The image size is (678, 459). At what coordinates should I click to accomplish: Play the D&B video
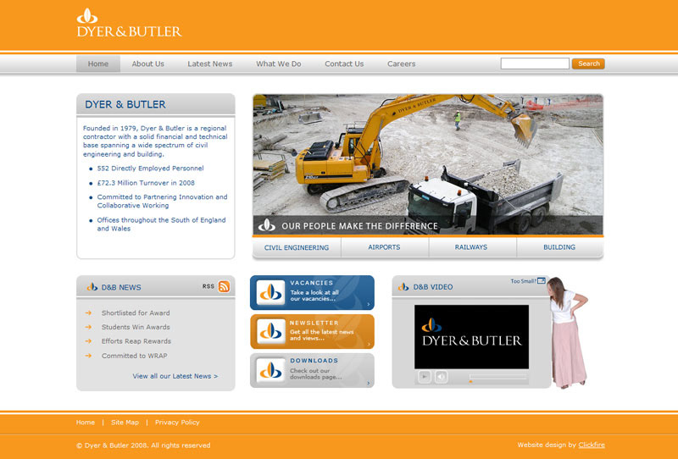[x=425, y=377]
